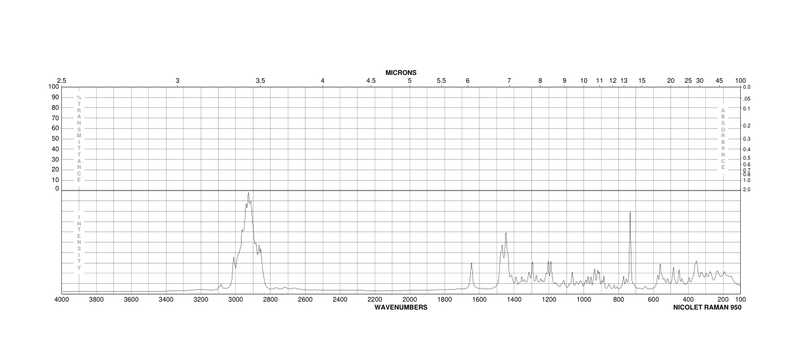Image resolution: width=806 pixels, height=347 pixels.
Task: Click the small peak near 3080 wavenumbers
Action: tap(221, 285)
